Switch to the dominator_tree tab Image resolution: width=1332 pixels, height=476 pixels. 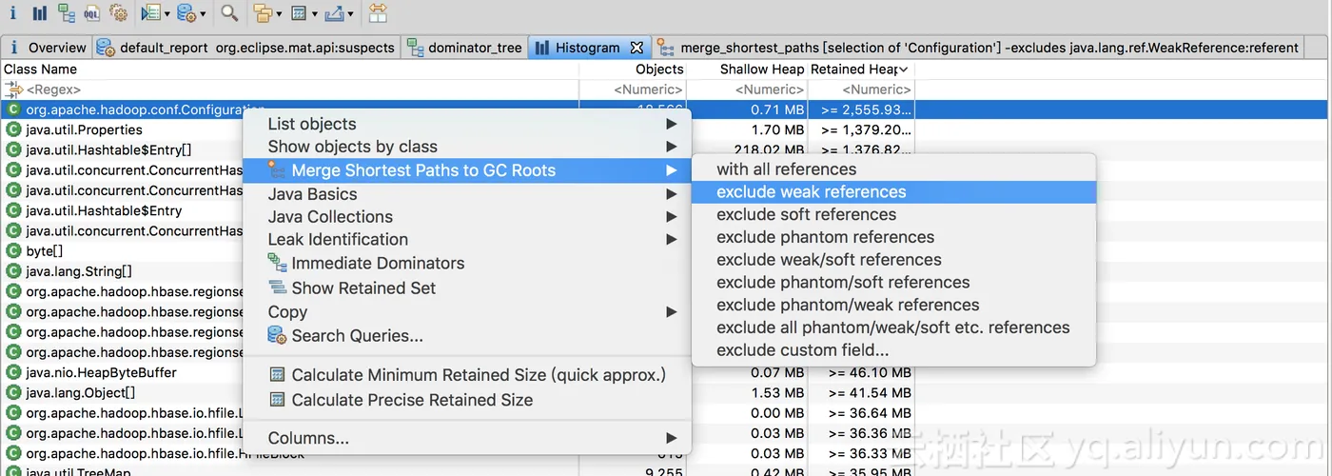click(474, 48)
